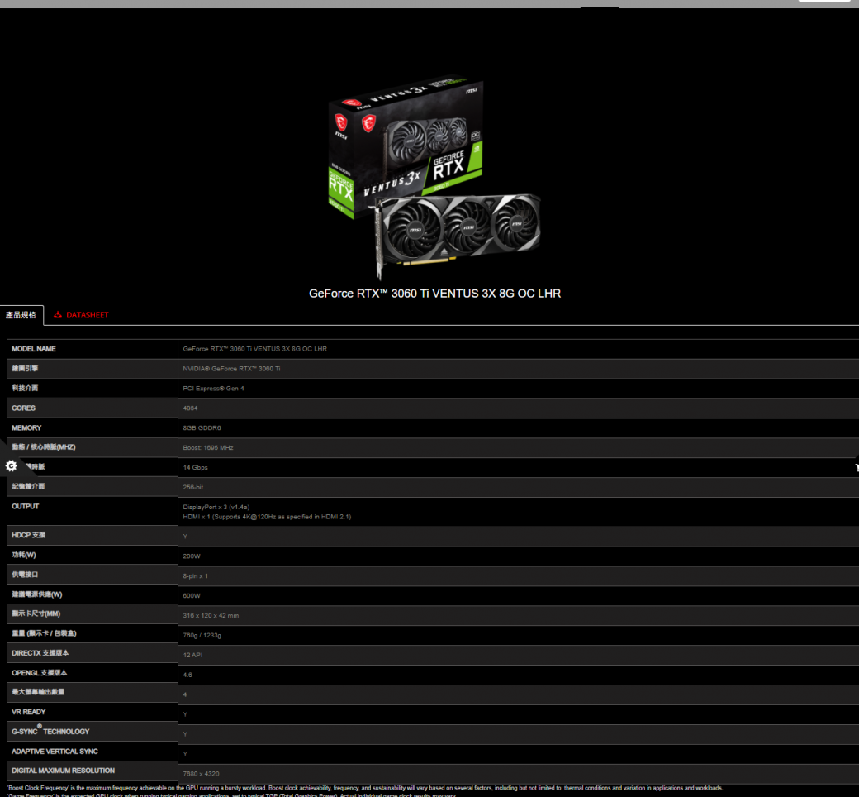This screenshot has height=797, width=859.
Task: Click the 200W value
Action: point(192,556)
